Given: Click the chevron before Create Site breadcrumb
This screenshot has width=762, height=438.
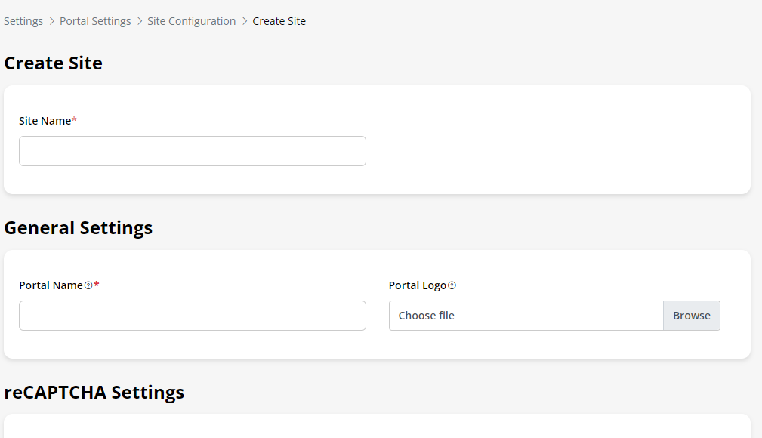Looking at the screenshot, I should click(x=245, y=21).
